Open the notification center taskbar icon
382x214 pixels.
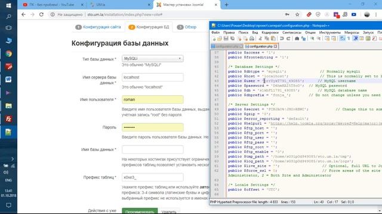tap(8, 206)
